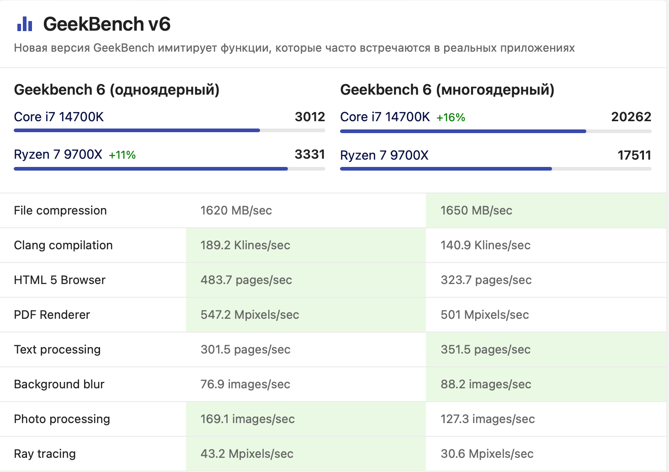The width and height of the screenshot is (669, 472).
Task: Open Ryzen 7 9700X single-core link
Action: pos(58,155)
